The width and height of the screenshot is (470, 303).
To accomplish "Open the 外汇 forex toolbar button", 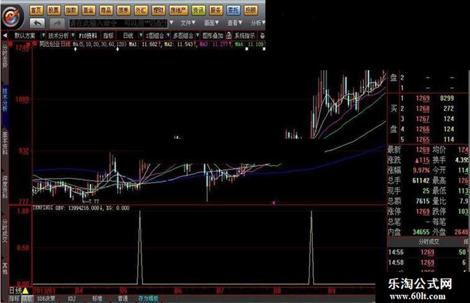I will 141,10.
